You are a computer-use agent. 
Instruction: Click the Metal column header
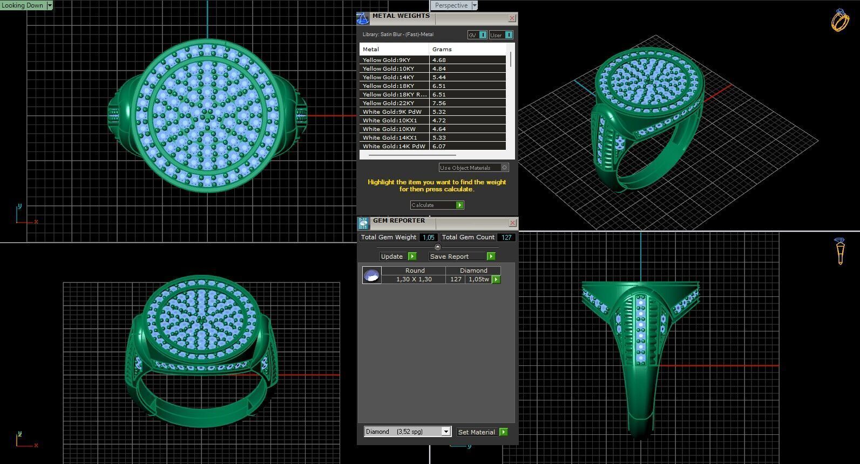(x=394, y=49)
